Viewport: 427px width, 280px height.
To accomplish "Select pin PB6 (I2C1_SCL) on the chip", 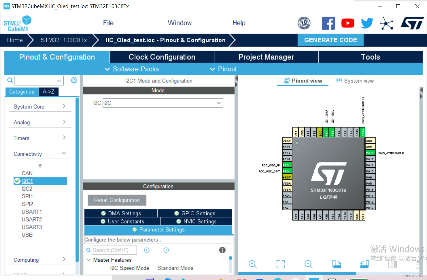I will coord(333,132).
